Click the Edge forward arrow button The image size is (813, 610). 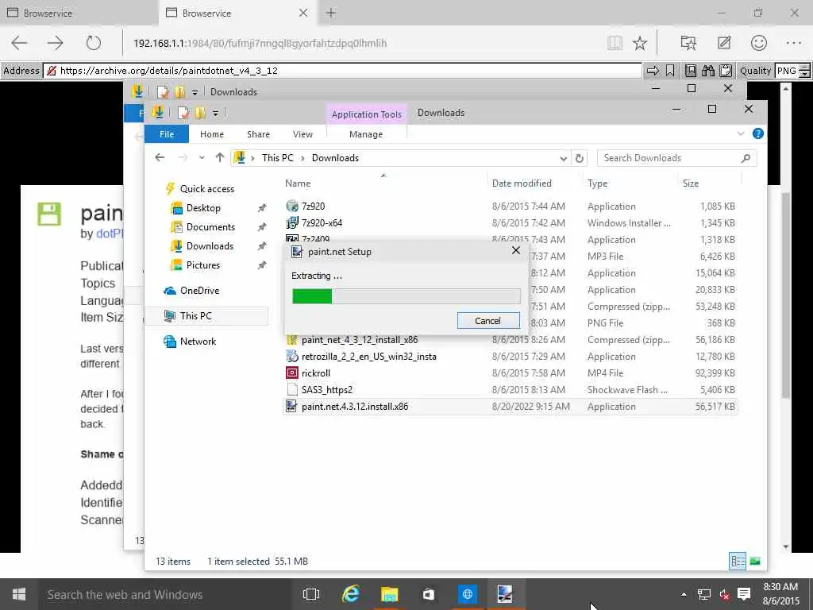56,43
